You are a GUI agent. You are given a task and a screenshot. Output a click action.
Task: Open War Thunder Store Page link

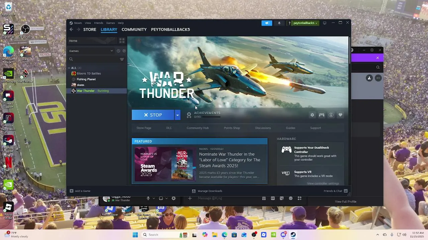point(144,128)
